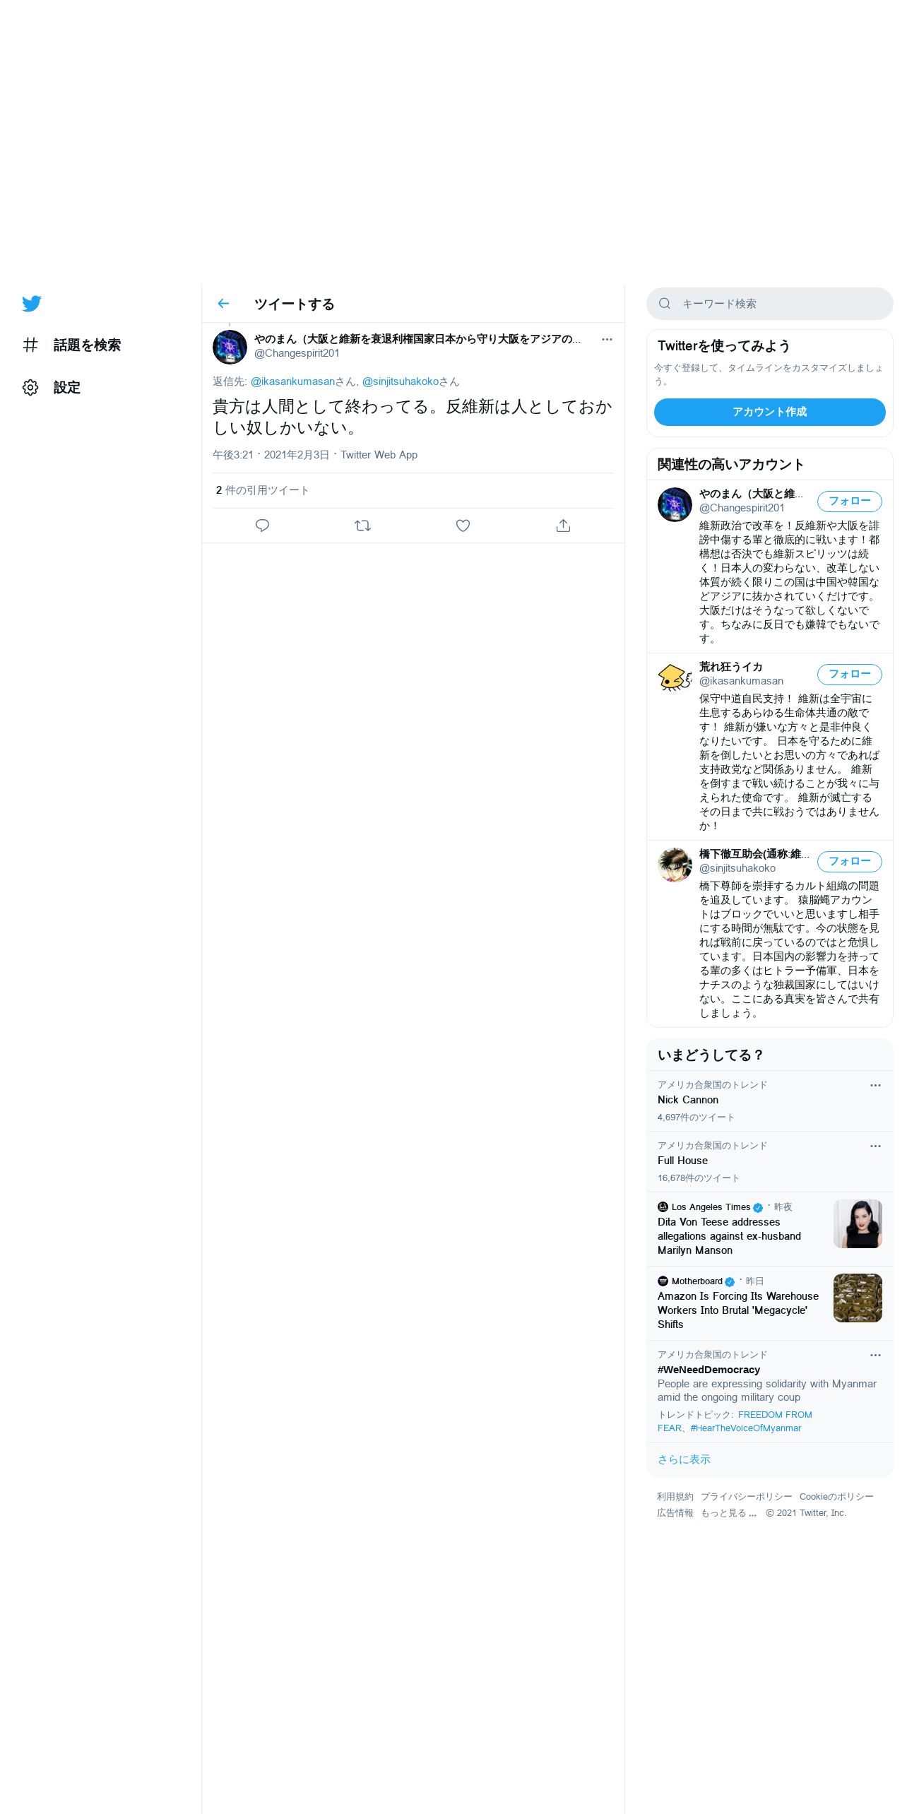Open more options for Nick Cannon trend
The image size is (907, 1814).
(x=875, y=1085)
